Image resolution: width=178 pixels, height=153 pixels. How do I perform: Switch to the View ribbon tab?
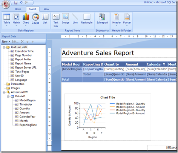click(46, 9)
